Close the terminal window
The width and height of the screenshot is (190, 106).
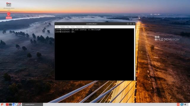[x=134, y=24]
